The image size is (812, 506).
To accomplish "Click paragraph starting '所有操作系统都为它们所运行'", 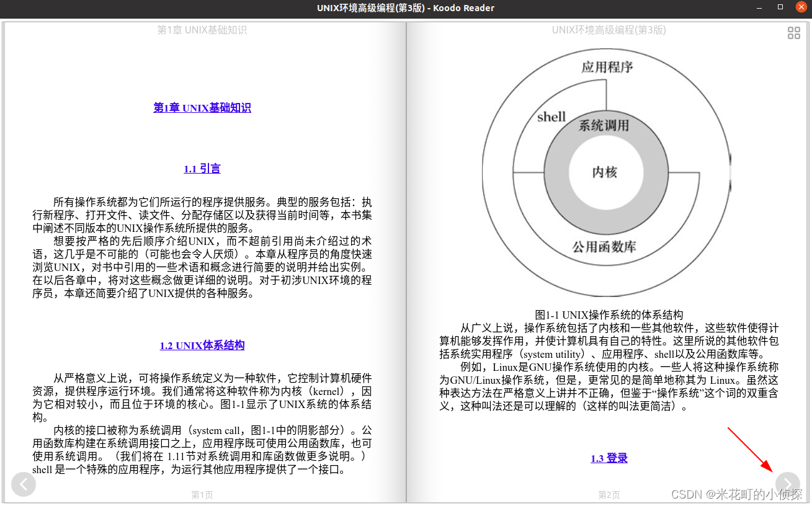I will (x=202, y=215).
